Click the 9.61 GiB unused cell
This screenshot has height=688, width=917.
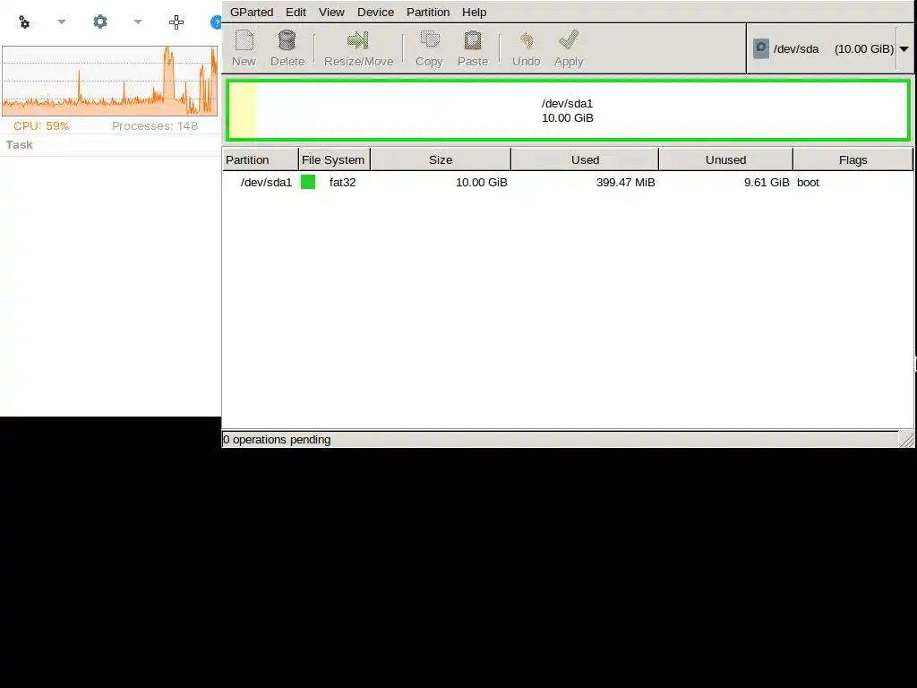pos(767,183)
